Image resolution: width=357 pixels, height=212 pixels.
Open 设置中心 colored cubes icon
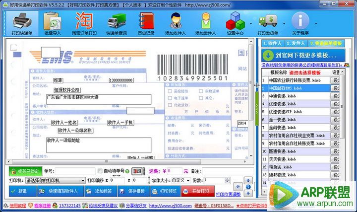click(237, 22)
